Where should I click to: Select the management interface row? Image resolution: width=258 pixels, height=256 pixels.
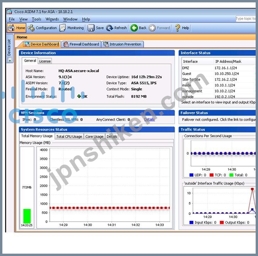[219, 91]
